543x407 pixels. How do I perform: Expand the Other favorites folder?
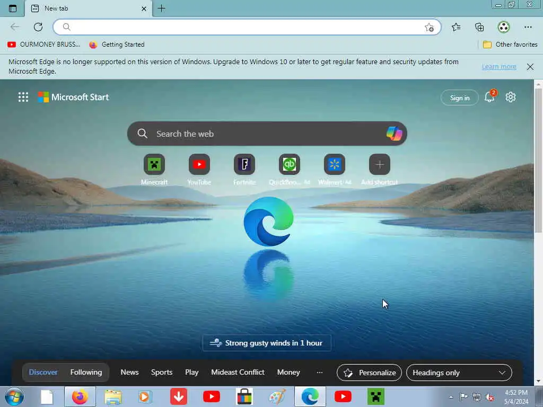tap(510, 45)
